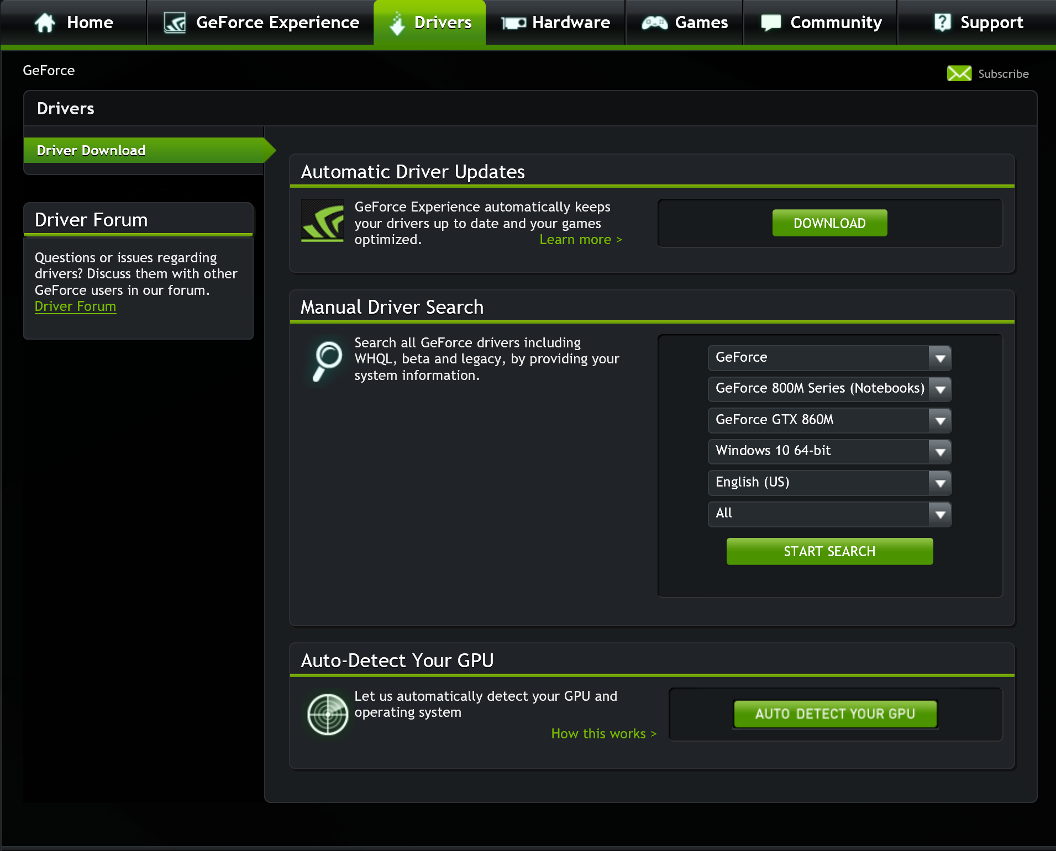Click the magnifying glass search icon
This screenshot has width=1056, height=851.
tap(327, 361)
